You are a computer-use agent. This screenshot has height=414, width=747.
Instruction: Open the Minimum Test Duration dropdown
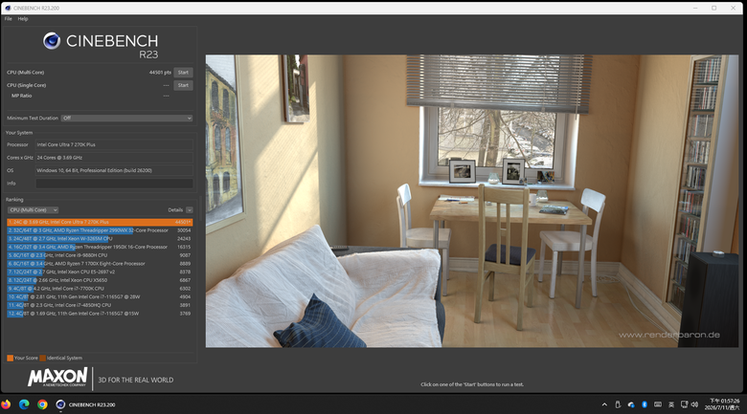click(126, 118)
